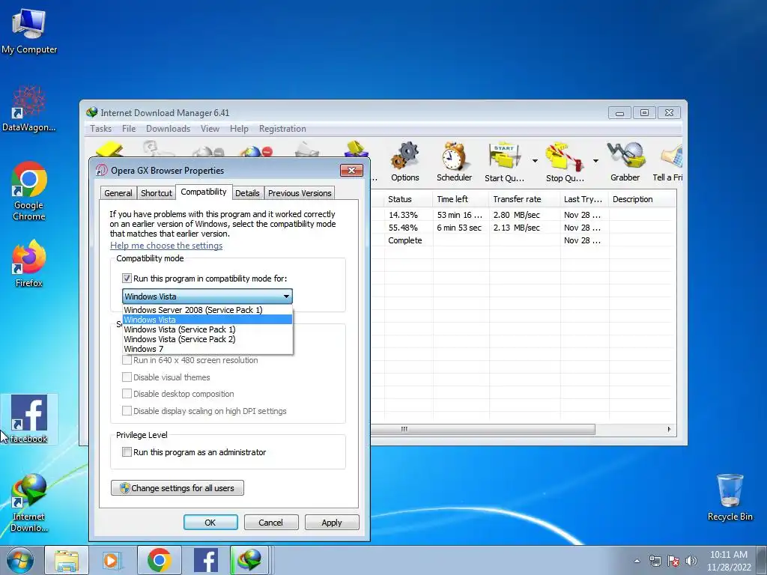This screenshot has width=767, height=575.
Task: Click the IDM horizontal scrollbar thumb
Action: 483,429
